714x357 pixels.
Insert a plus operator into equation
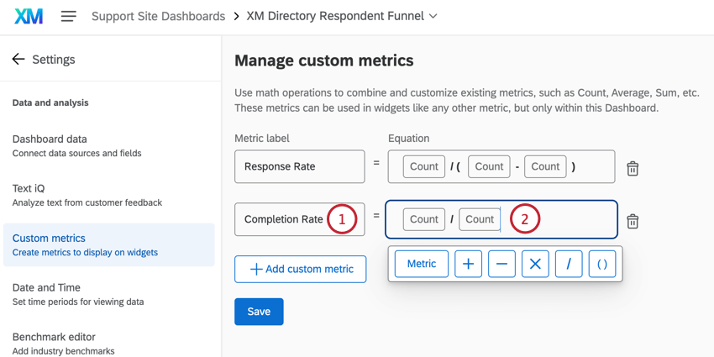pos(468,264)
